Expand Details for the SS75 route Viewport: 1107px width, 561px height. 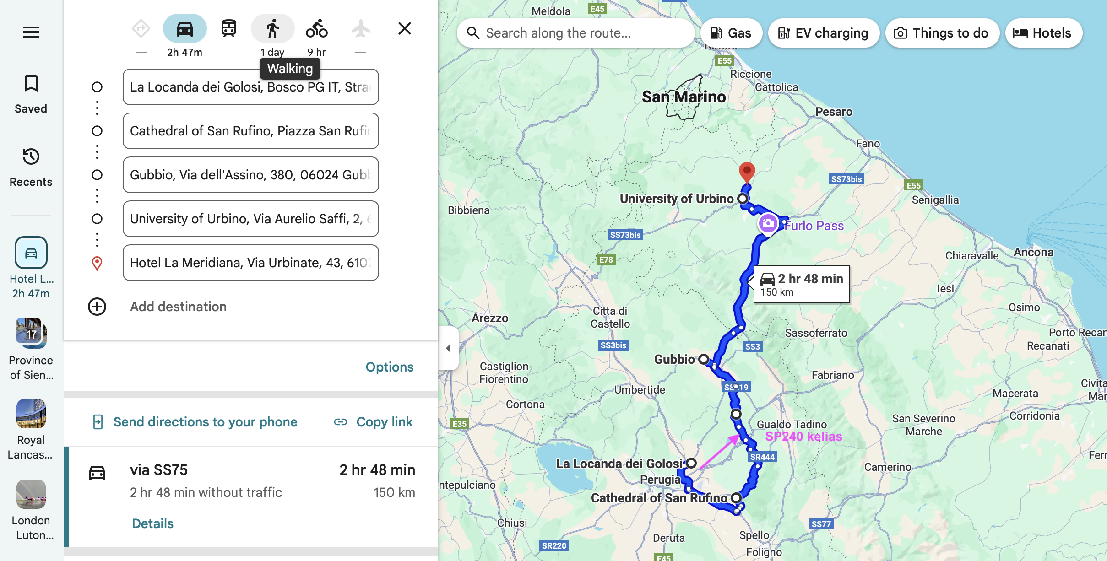coord(152,523)
